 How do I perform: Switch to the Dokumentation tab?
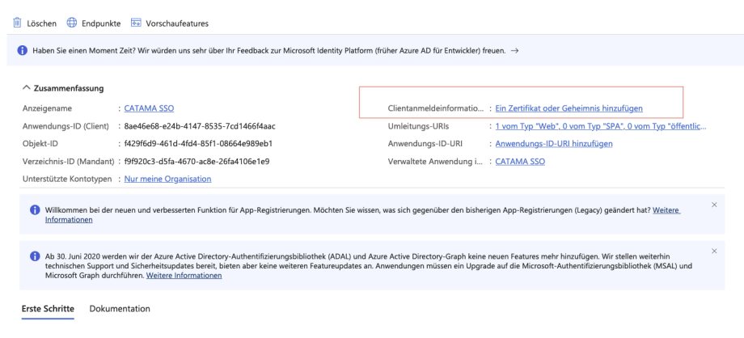(x=120, y=309)
